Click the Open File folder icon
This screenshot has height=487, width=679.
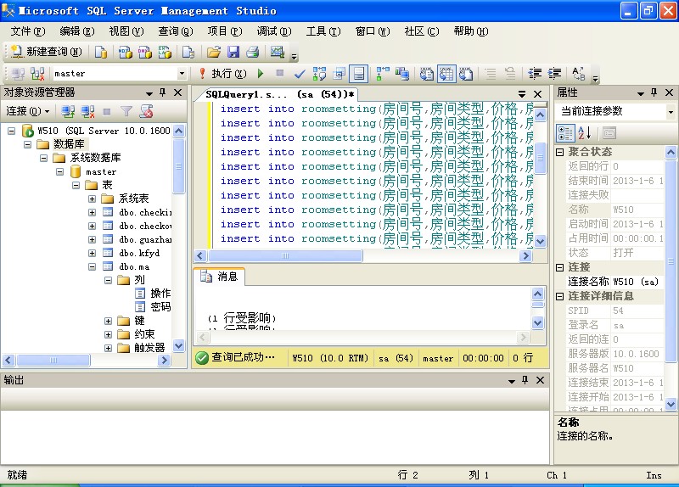click(x=214, y=52)
